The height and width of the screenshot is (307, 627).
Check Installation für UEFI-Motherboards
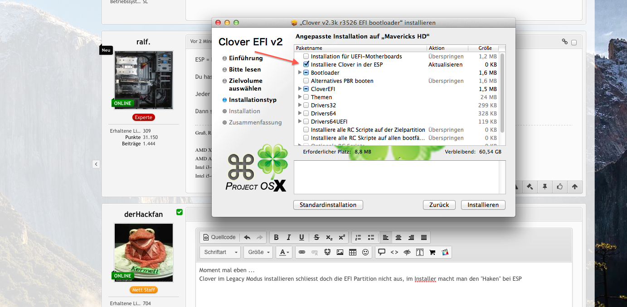click(306, 57)
